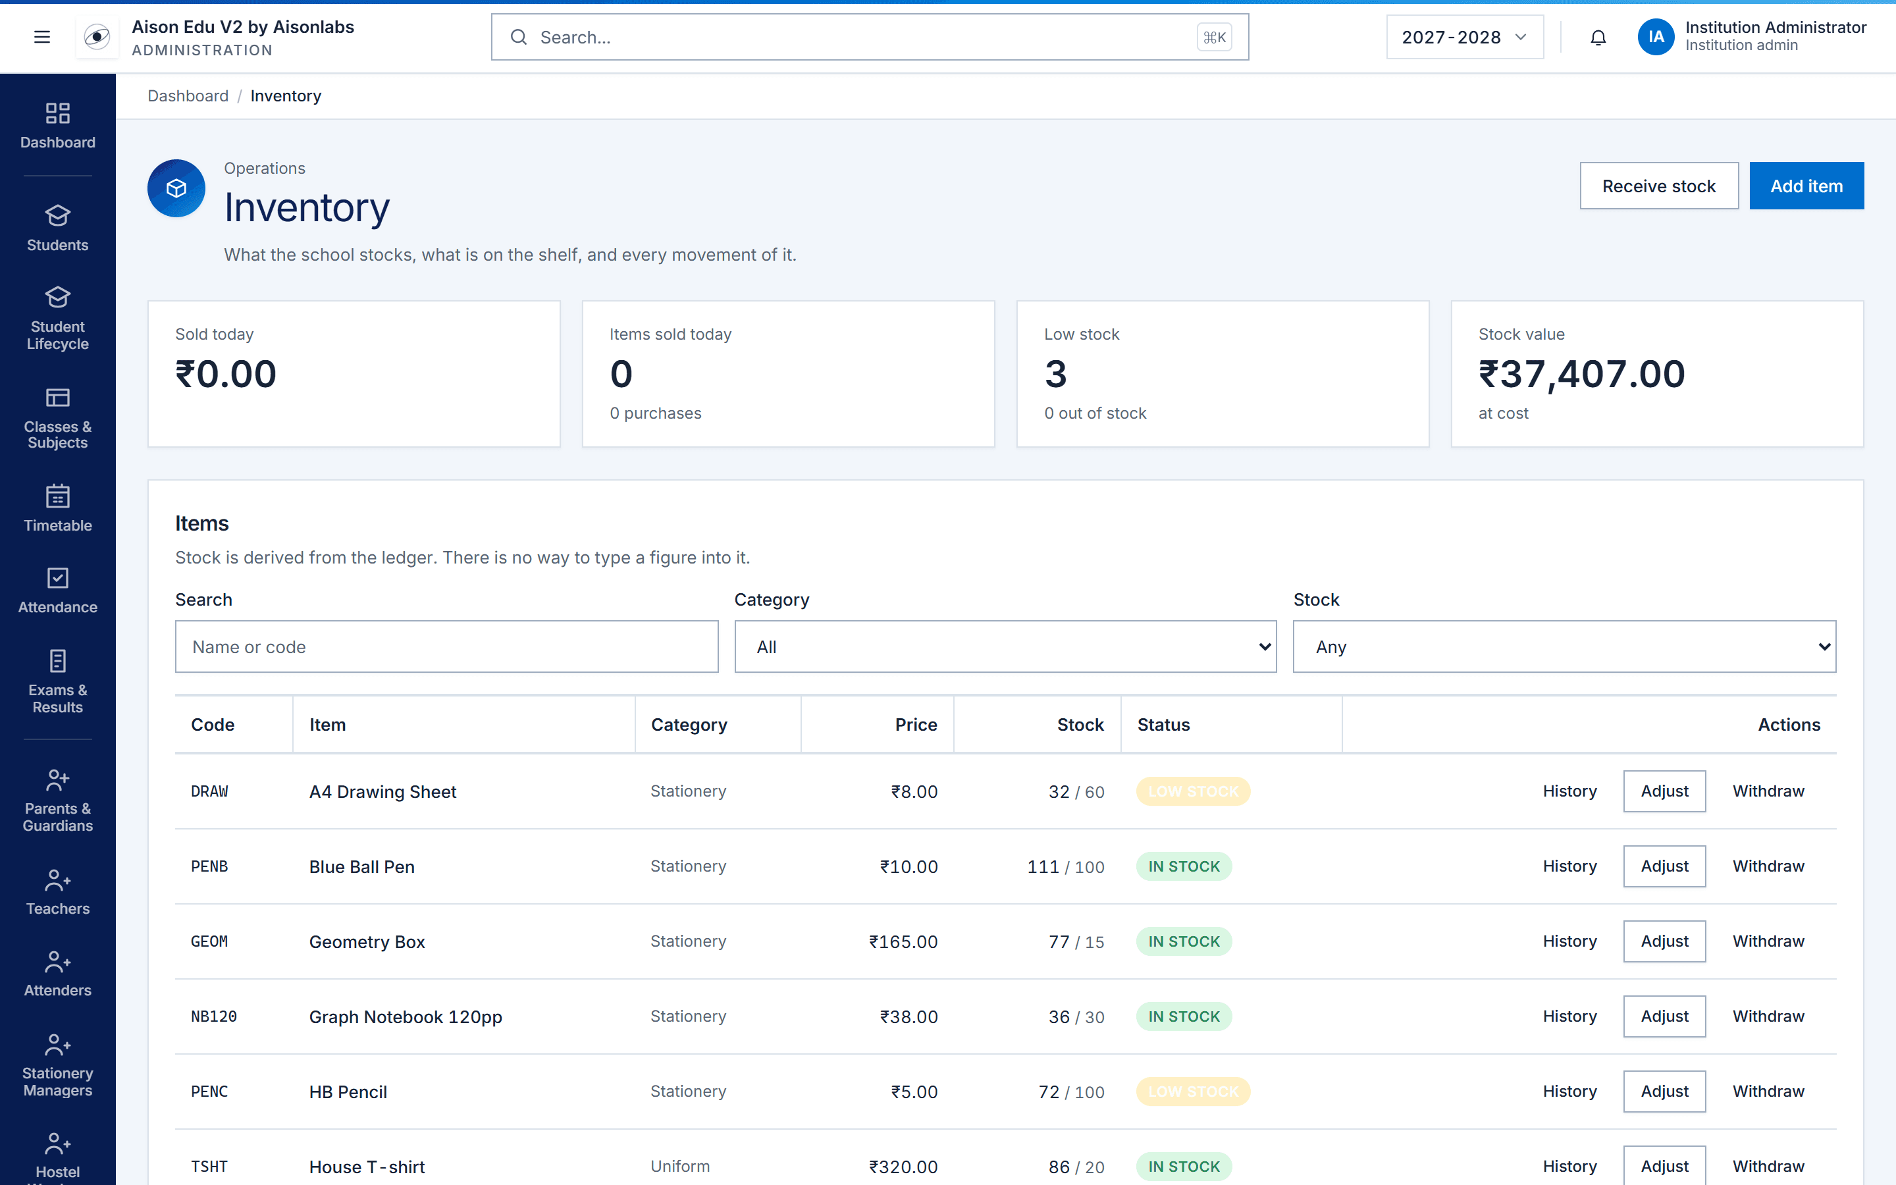Open Exams & Results in the sidebar

pos(58,682)
